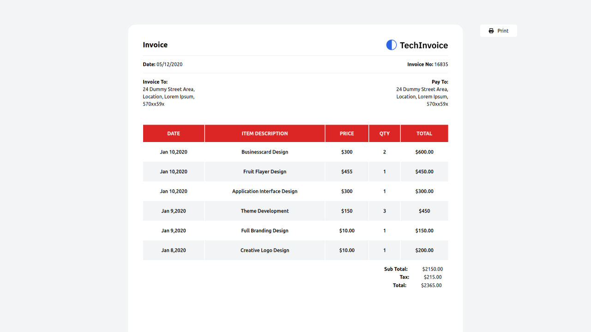Click the Full Branding Design entry
591x332 pixels.
point(265,231)
